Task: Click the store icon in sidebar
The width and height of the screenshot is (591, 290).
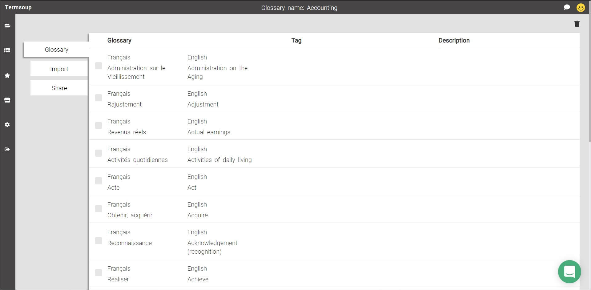Action: [7, 100]
